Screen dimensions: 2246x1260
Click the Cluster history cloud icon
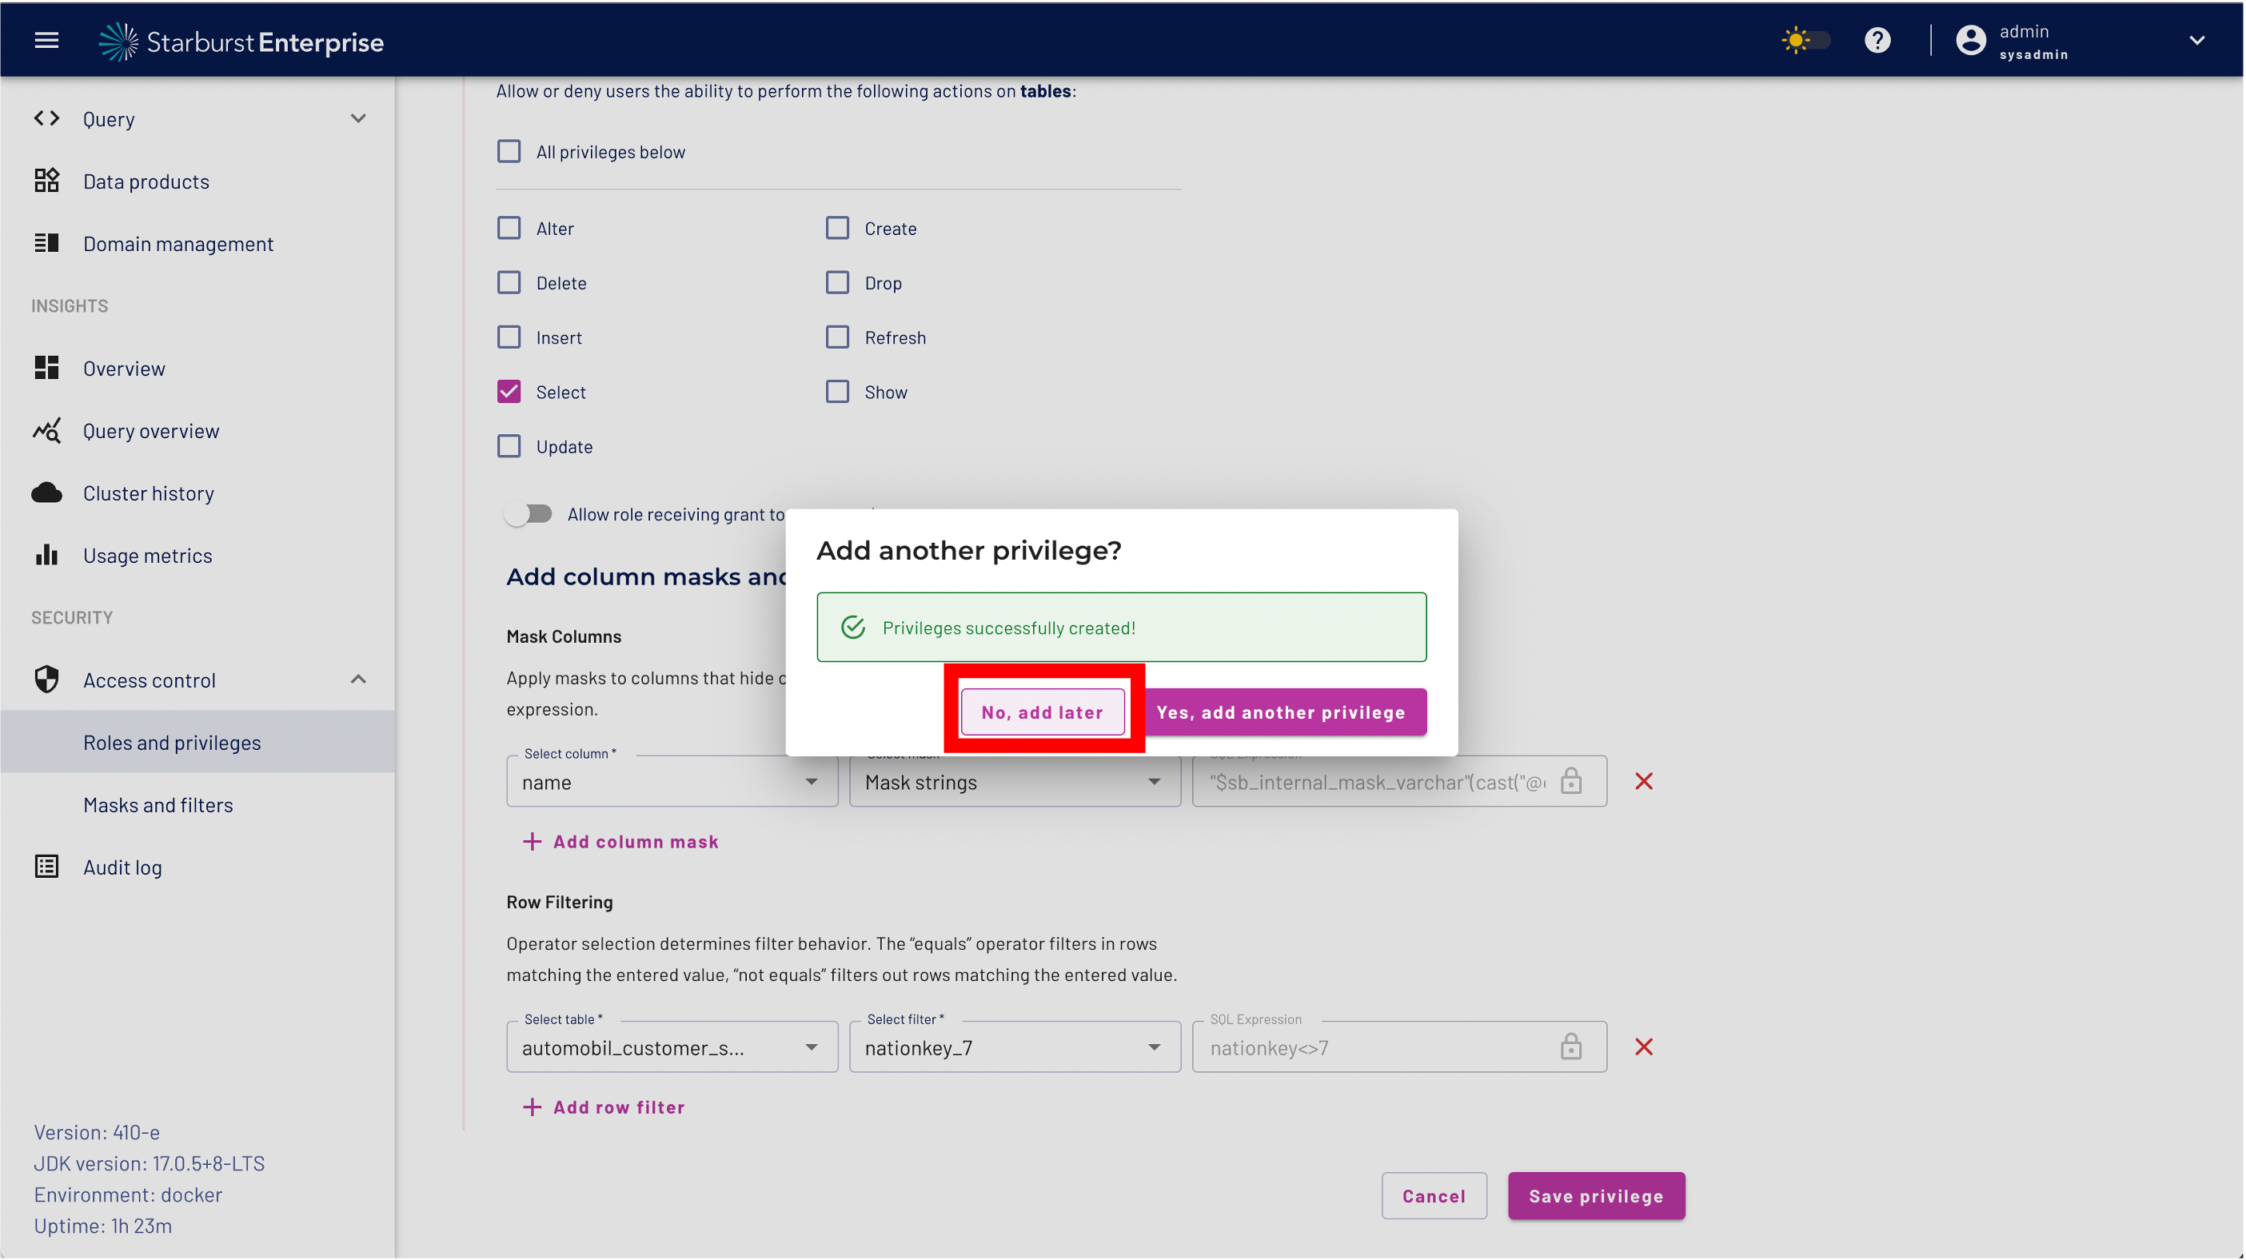click(x=46, y=492)
